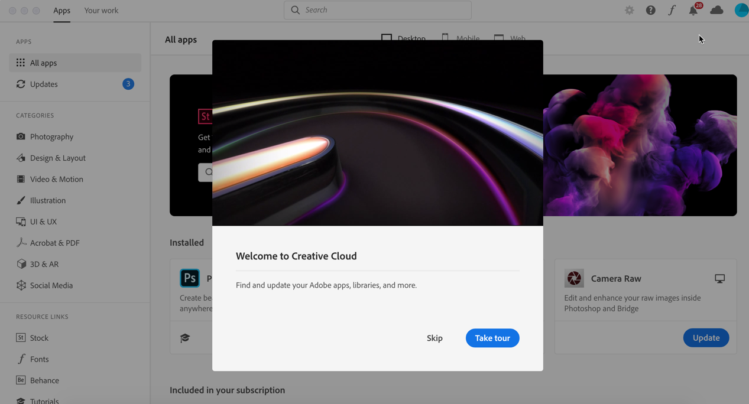Check cloud sync status icon

(x=716, y=10)
